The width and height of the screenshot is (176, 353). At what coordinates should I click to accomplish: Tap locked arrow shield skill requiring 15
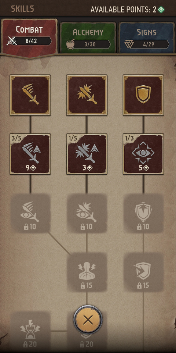pos(143,272)
